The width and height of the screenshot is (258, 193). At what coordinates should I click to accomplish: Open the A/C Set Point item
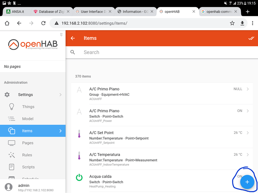tap(162, 137)
